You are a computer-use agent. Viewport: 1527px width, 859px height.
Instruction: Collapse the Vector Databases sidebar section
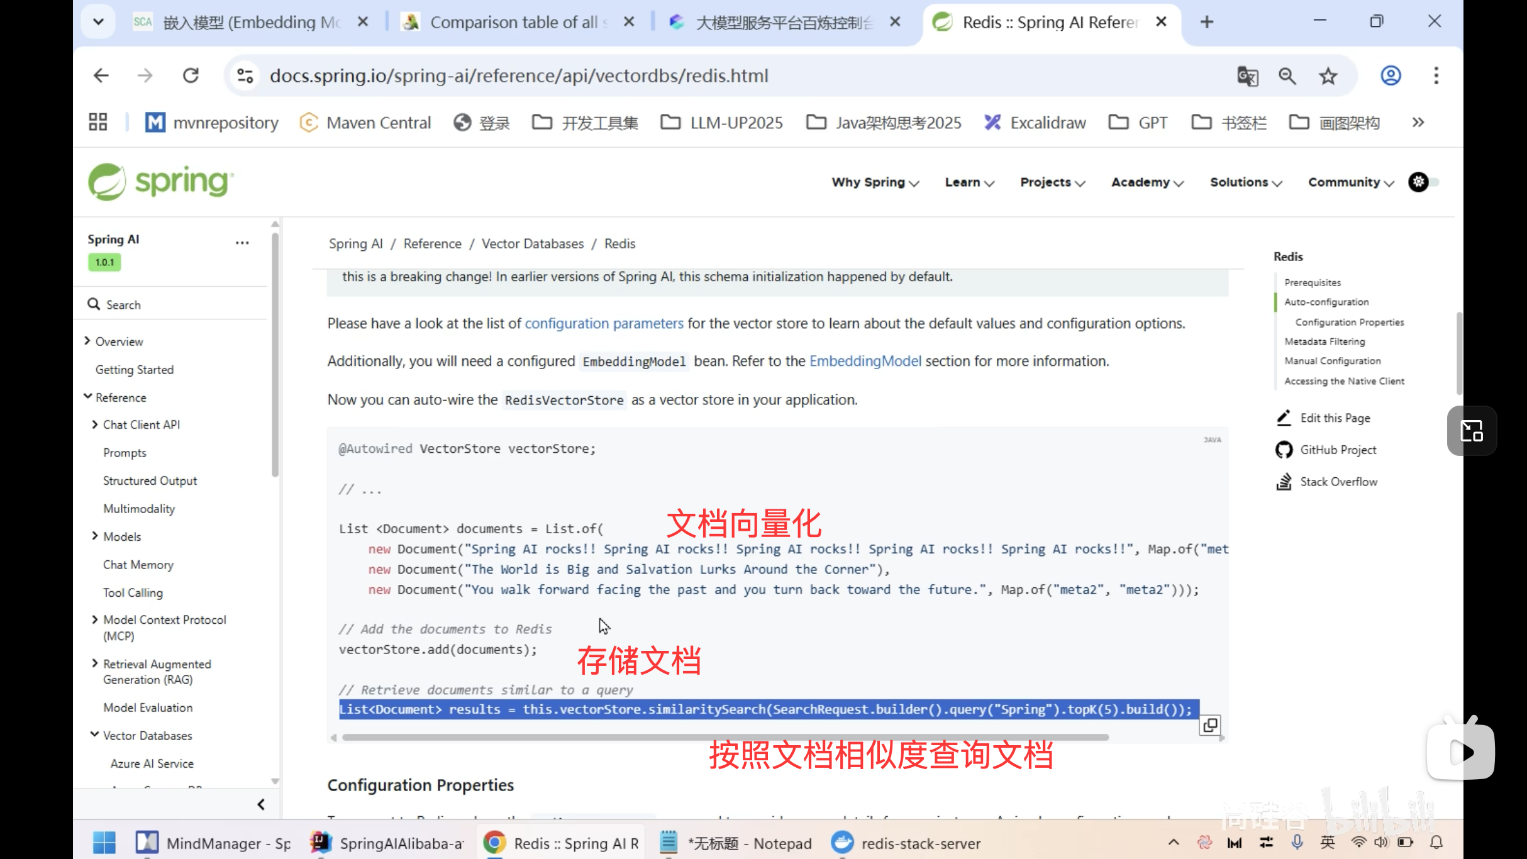[95, 734]
